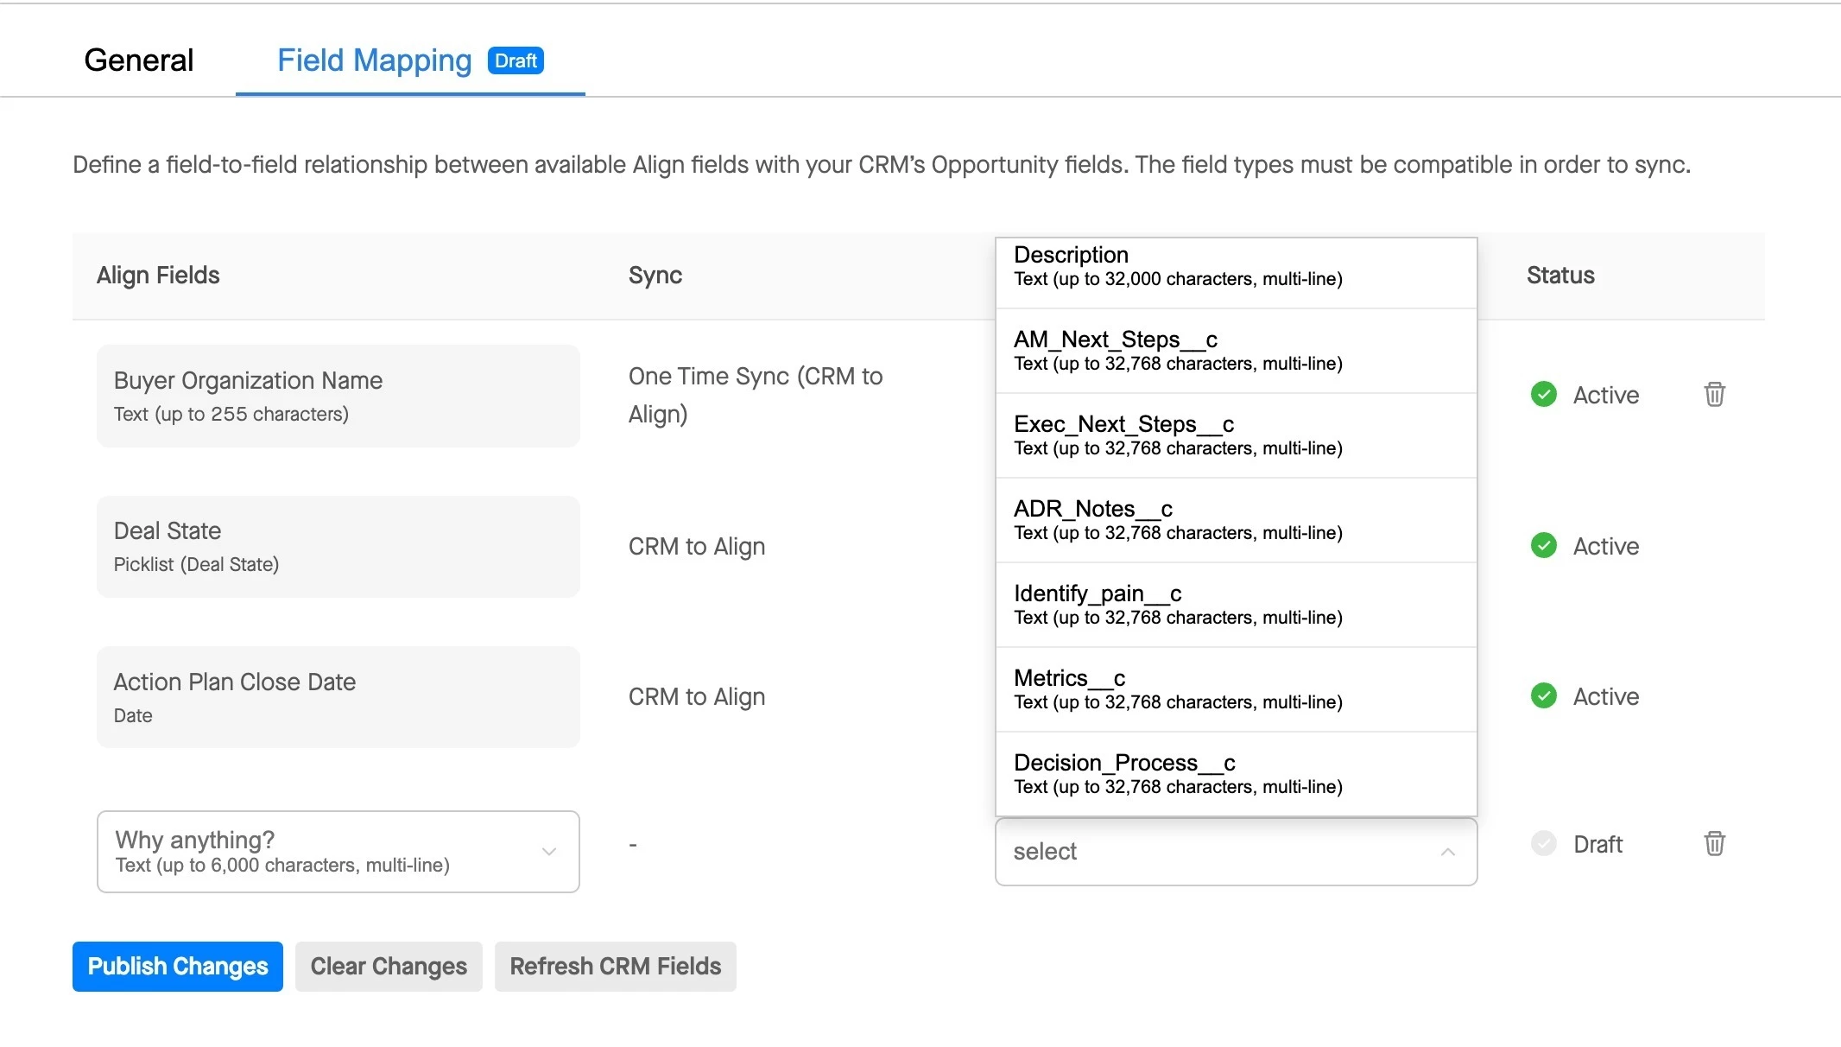Click the grey Draft status icon
The width and height of the screenshot is (1841, 1047).
tap(1543, 843)
